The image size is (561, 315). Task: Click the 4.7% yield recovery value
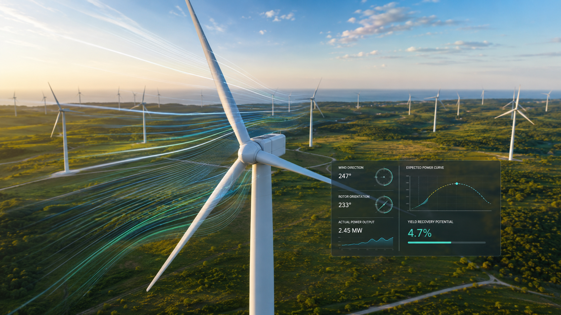(x=419, y=233)
